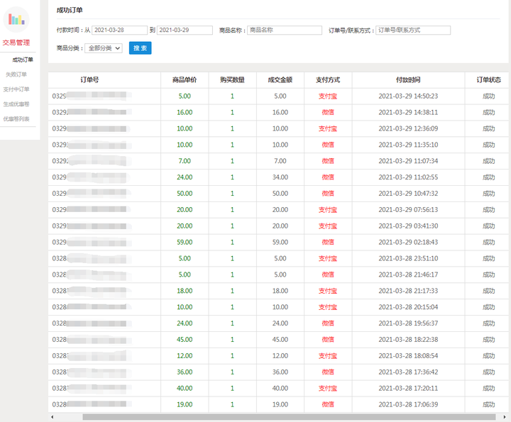Image resolution: width=511 pixels, height=422 pixels.
Task: Select payment time 2021-03-28 17:06:39
Action: pos(408,404)
